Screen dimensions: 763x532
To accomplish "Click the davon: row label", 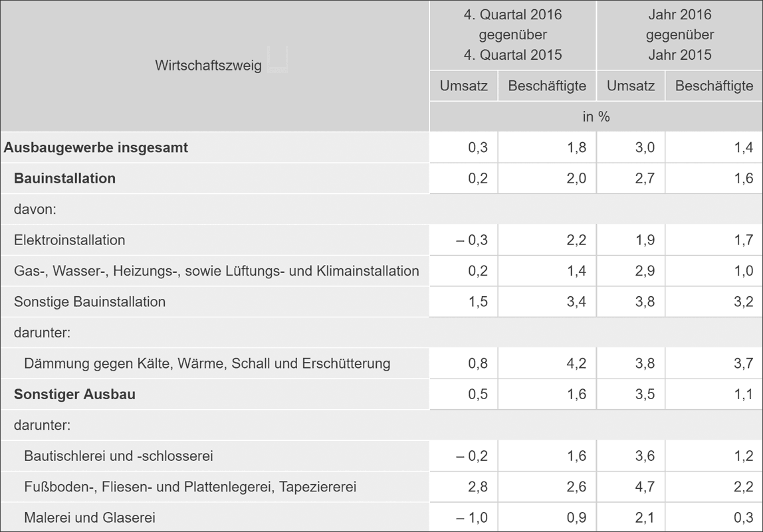I will click(x=35, y=210).
